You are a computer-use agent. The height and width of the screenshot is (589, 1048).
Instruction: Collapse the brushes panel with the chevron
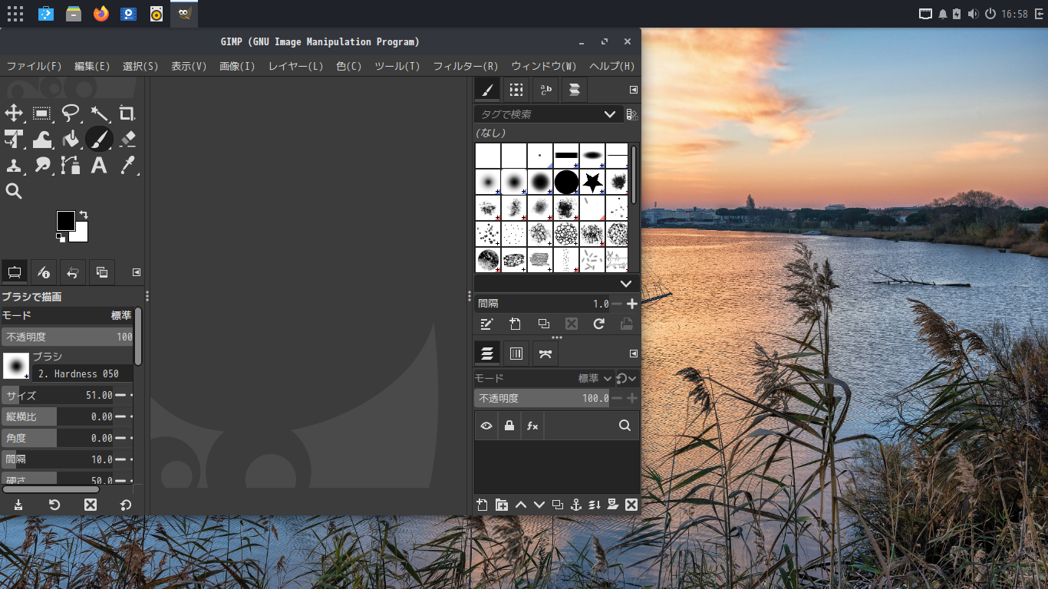click(625, 283)
